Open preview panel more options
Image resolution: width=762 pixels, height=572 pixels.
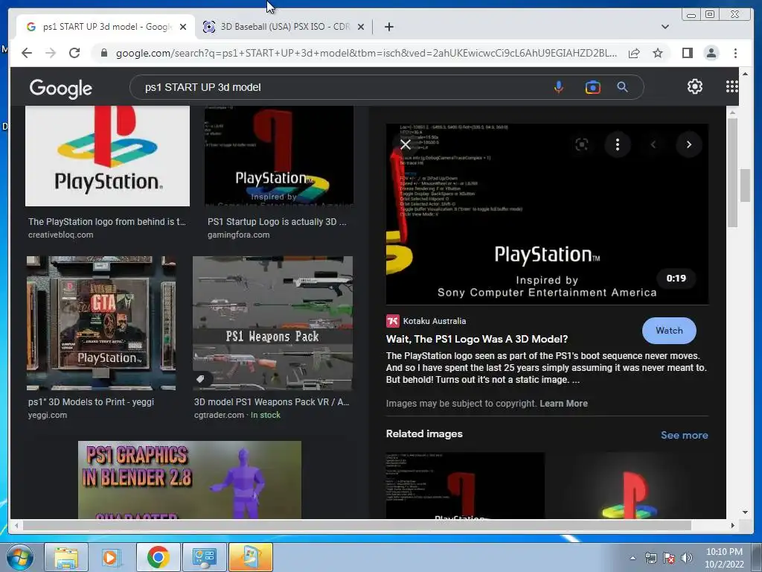617,144
